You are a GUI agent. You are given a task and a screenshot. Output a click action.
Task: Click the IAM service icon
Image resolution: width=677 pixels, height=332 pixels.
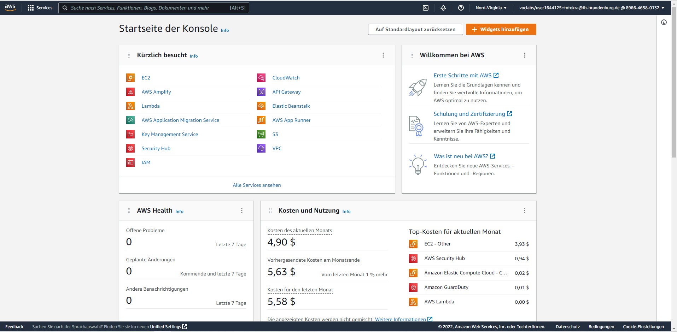(x=130, y=162)
